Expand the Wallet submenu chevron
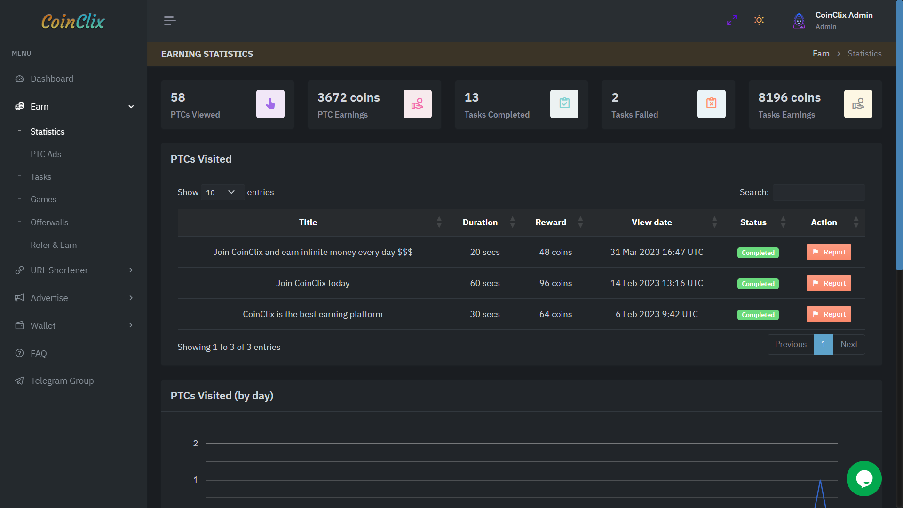The image size is (903, 508). click(131, 325)
